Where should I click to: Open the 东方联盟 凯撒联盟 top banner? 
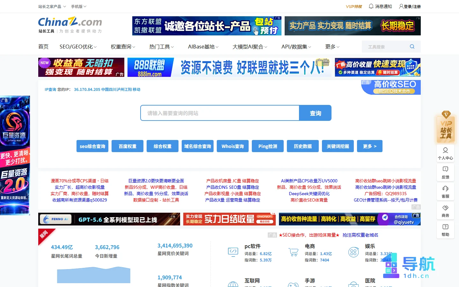(207, 26)
